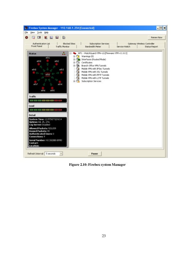The width and height of the screenshot is (196, 254).
Task: Open the Gateway Wireless Controller tab
Action: click(x=141, y=44)
